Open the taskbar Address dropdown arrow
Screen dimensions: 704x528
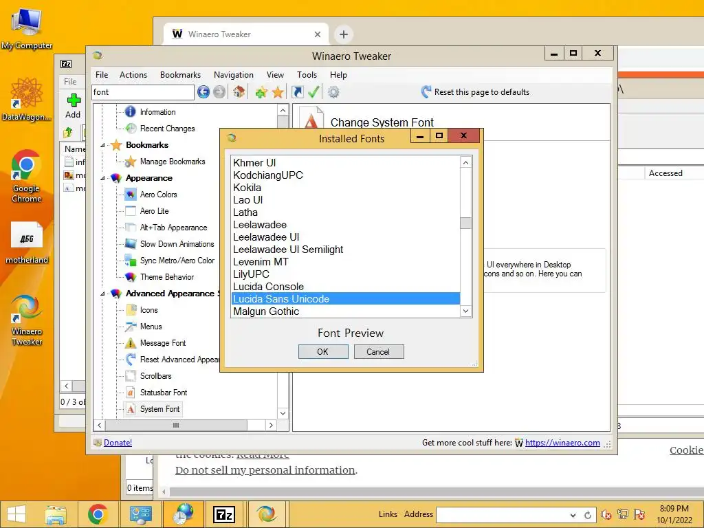click(573, 515)
